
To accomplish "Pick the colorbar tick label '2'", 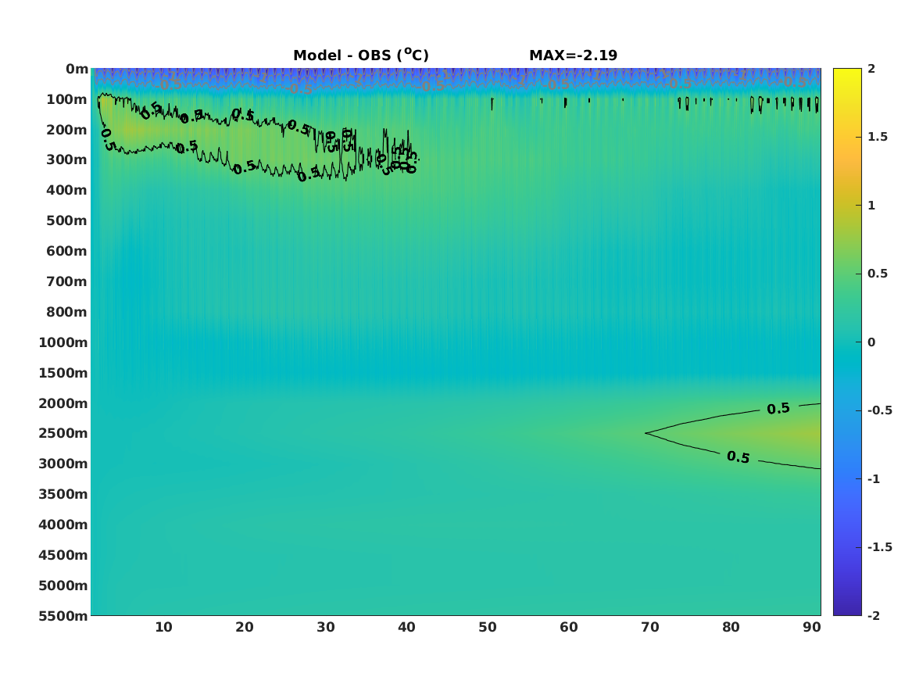I will click(871, 69).
